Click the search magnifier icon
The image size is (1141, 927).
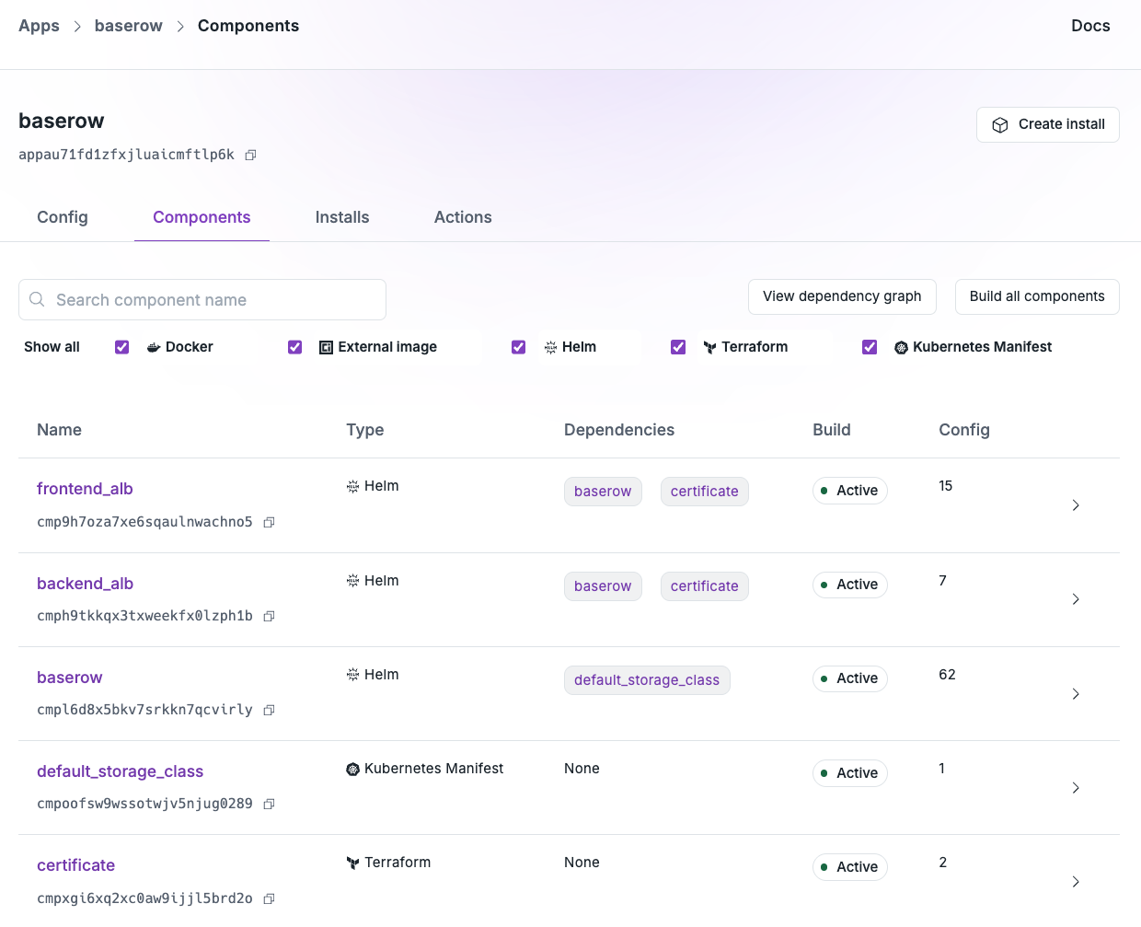click(37, 299)
